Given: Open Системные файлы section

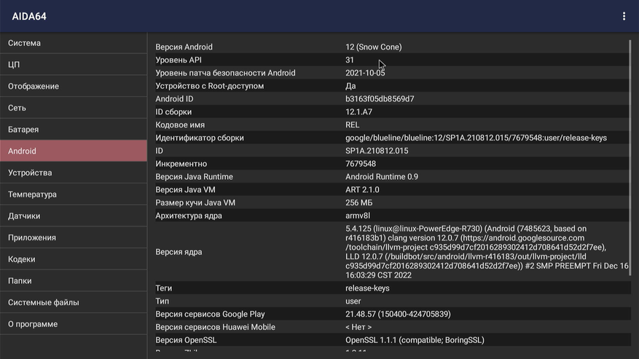Looking at the screenshot, I should point(74,302).
